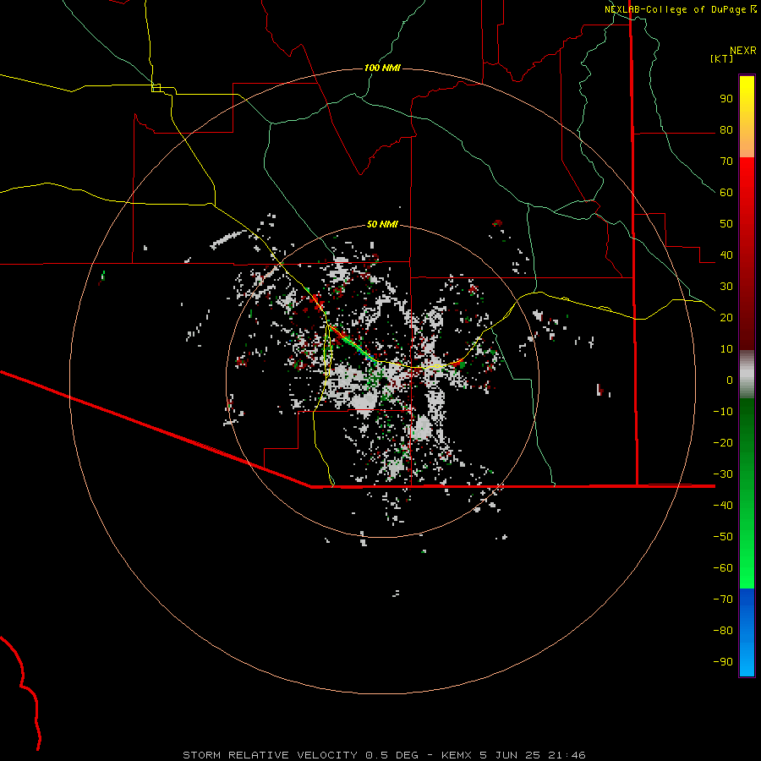Click the 100 NMI range ring label
The height and width of the screenshot is (761, 761).
382,68
